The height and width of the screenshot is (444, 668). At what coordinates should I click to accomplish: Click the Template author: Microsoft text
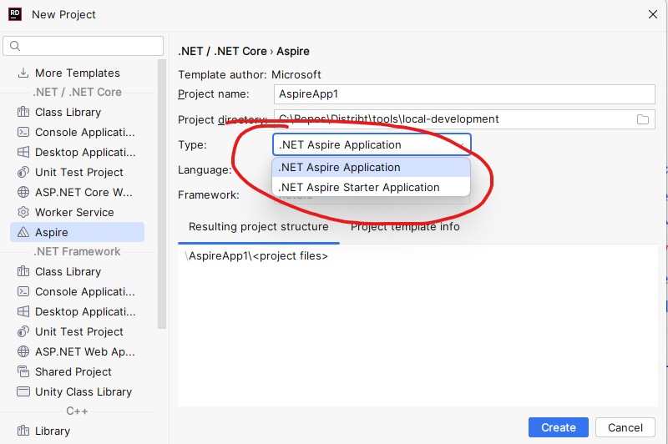(x=249, y=74)
